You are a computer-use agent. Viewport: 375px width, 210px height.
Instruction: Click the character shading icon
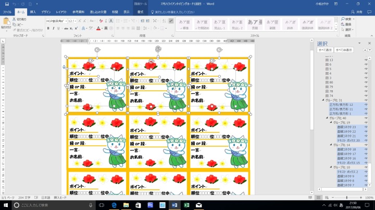tap(106, 29)
